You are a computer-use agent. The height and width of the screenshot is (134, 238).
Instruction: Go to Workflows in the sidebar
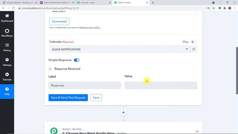pyautogui.click(x=7, y=33)
